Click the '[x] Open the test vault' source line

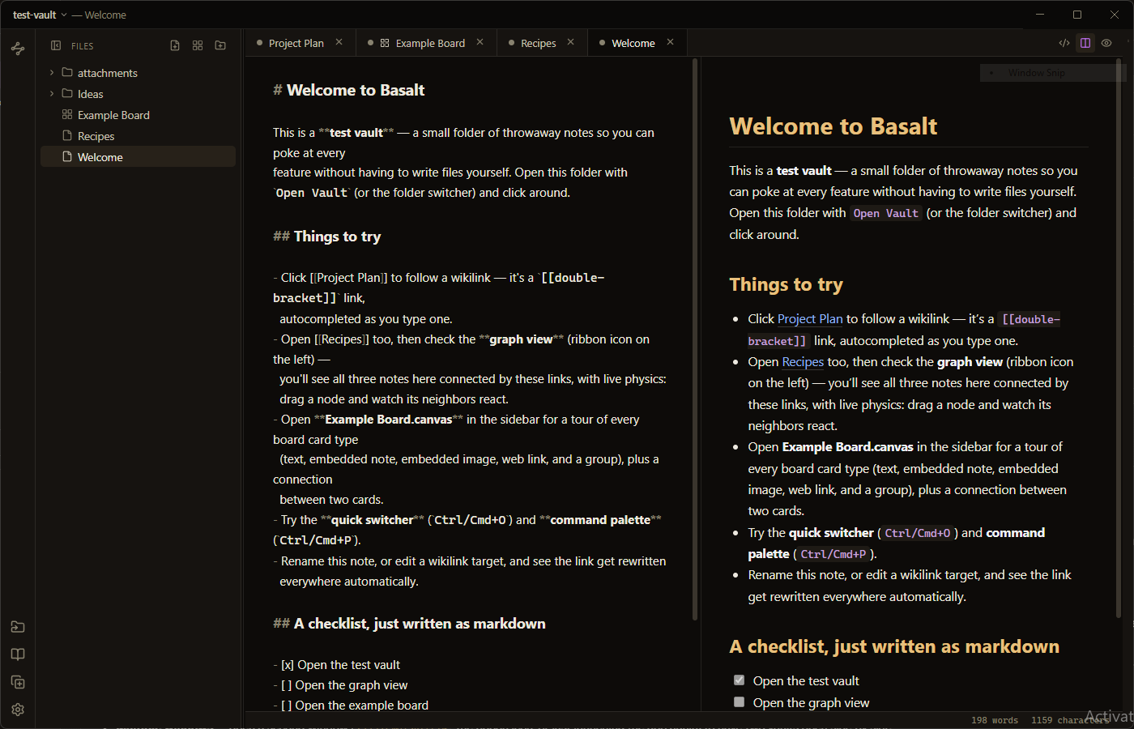pyautogui.click(x=336, y=665)
